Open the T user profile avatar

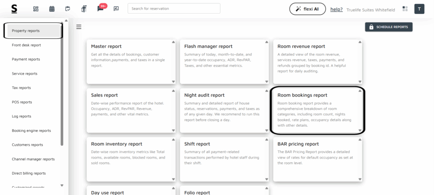[x=419, y=9]
